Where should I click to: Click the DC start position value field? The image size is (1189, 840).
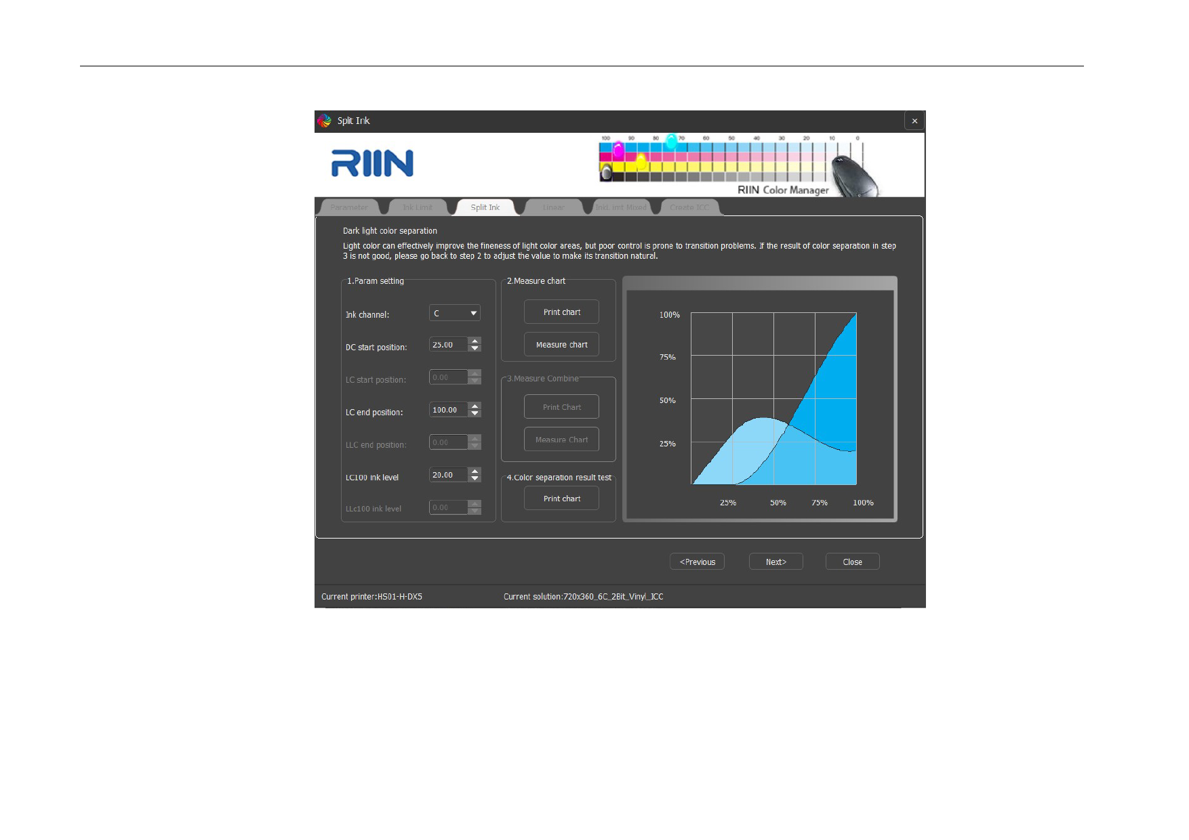pos(448,345)
